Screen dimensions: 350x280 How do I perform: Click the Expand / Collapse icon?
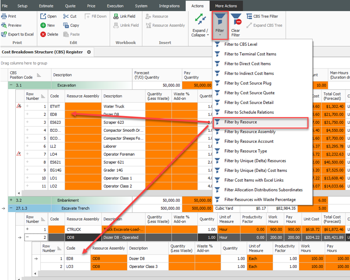(x=201, y=20)
